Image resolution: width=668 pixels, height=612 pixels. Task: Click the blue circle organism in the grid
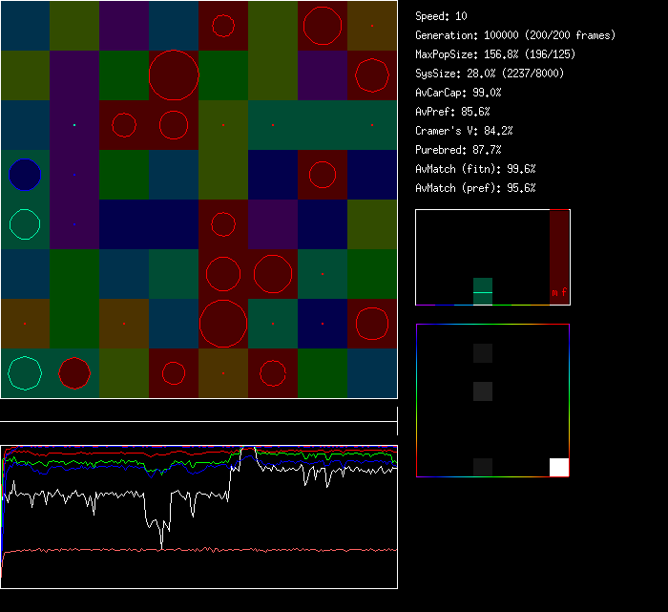pos(25,174)
